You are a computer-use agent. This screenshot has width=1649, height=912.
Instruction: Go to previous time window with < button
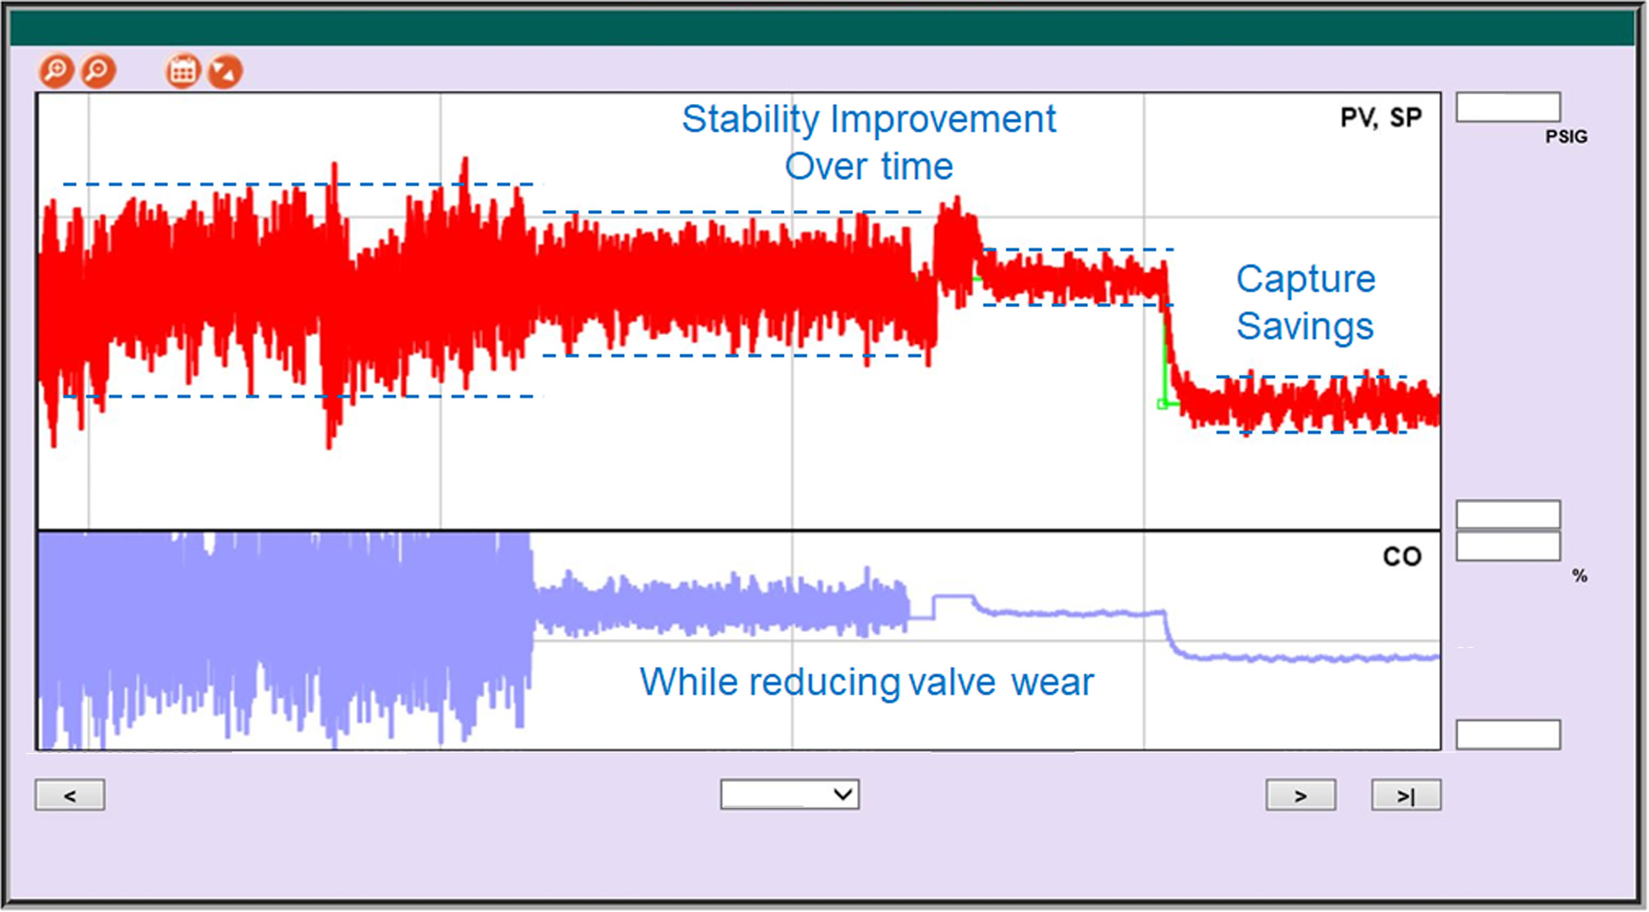(70, 795)
